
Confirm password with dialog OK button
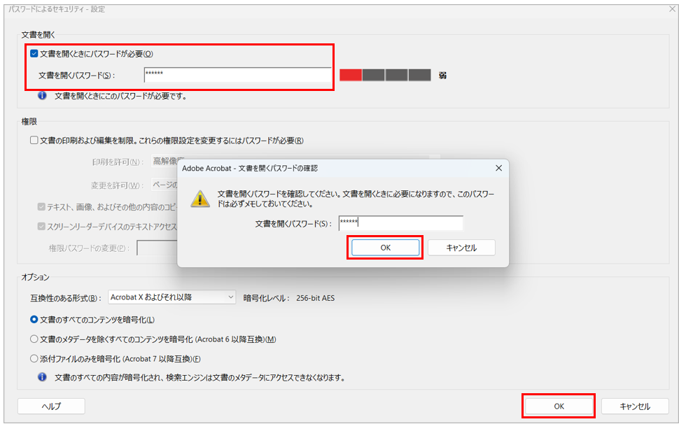point(385,248)
